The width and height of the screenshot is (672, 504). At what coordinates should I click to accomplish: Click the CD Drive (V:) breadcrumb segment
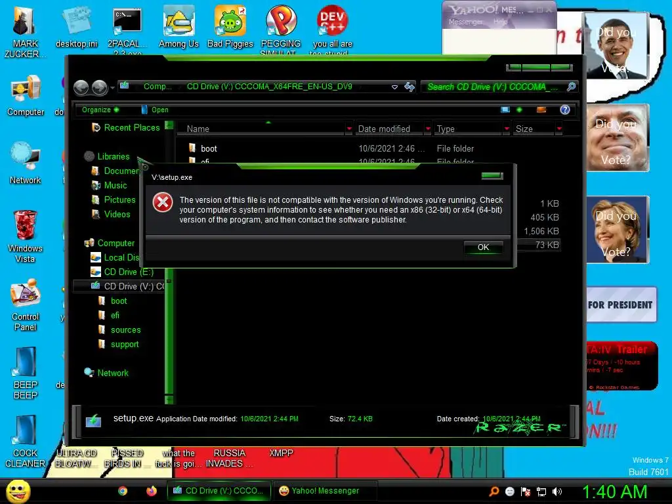click(x=269, y=87)
